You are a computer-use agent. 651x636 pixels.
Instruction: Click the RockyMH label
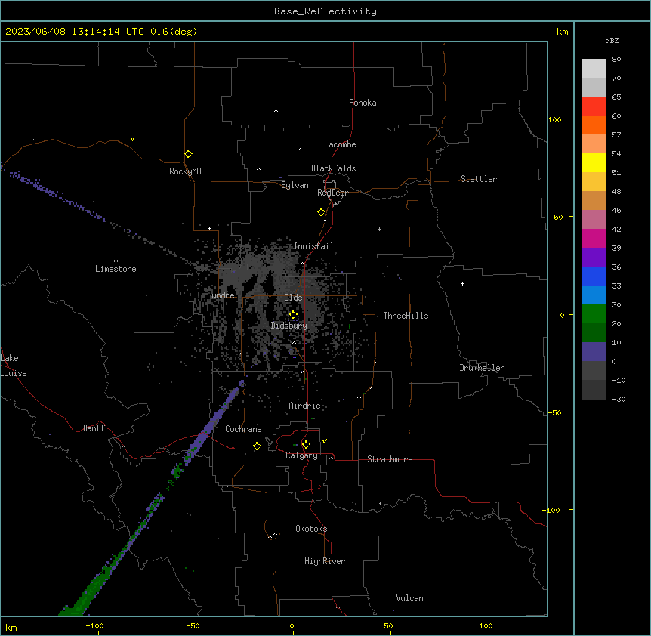185,171
